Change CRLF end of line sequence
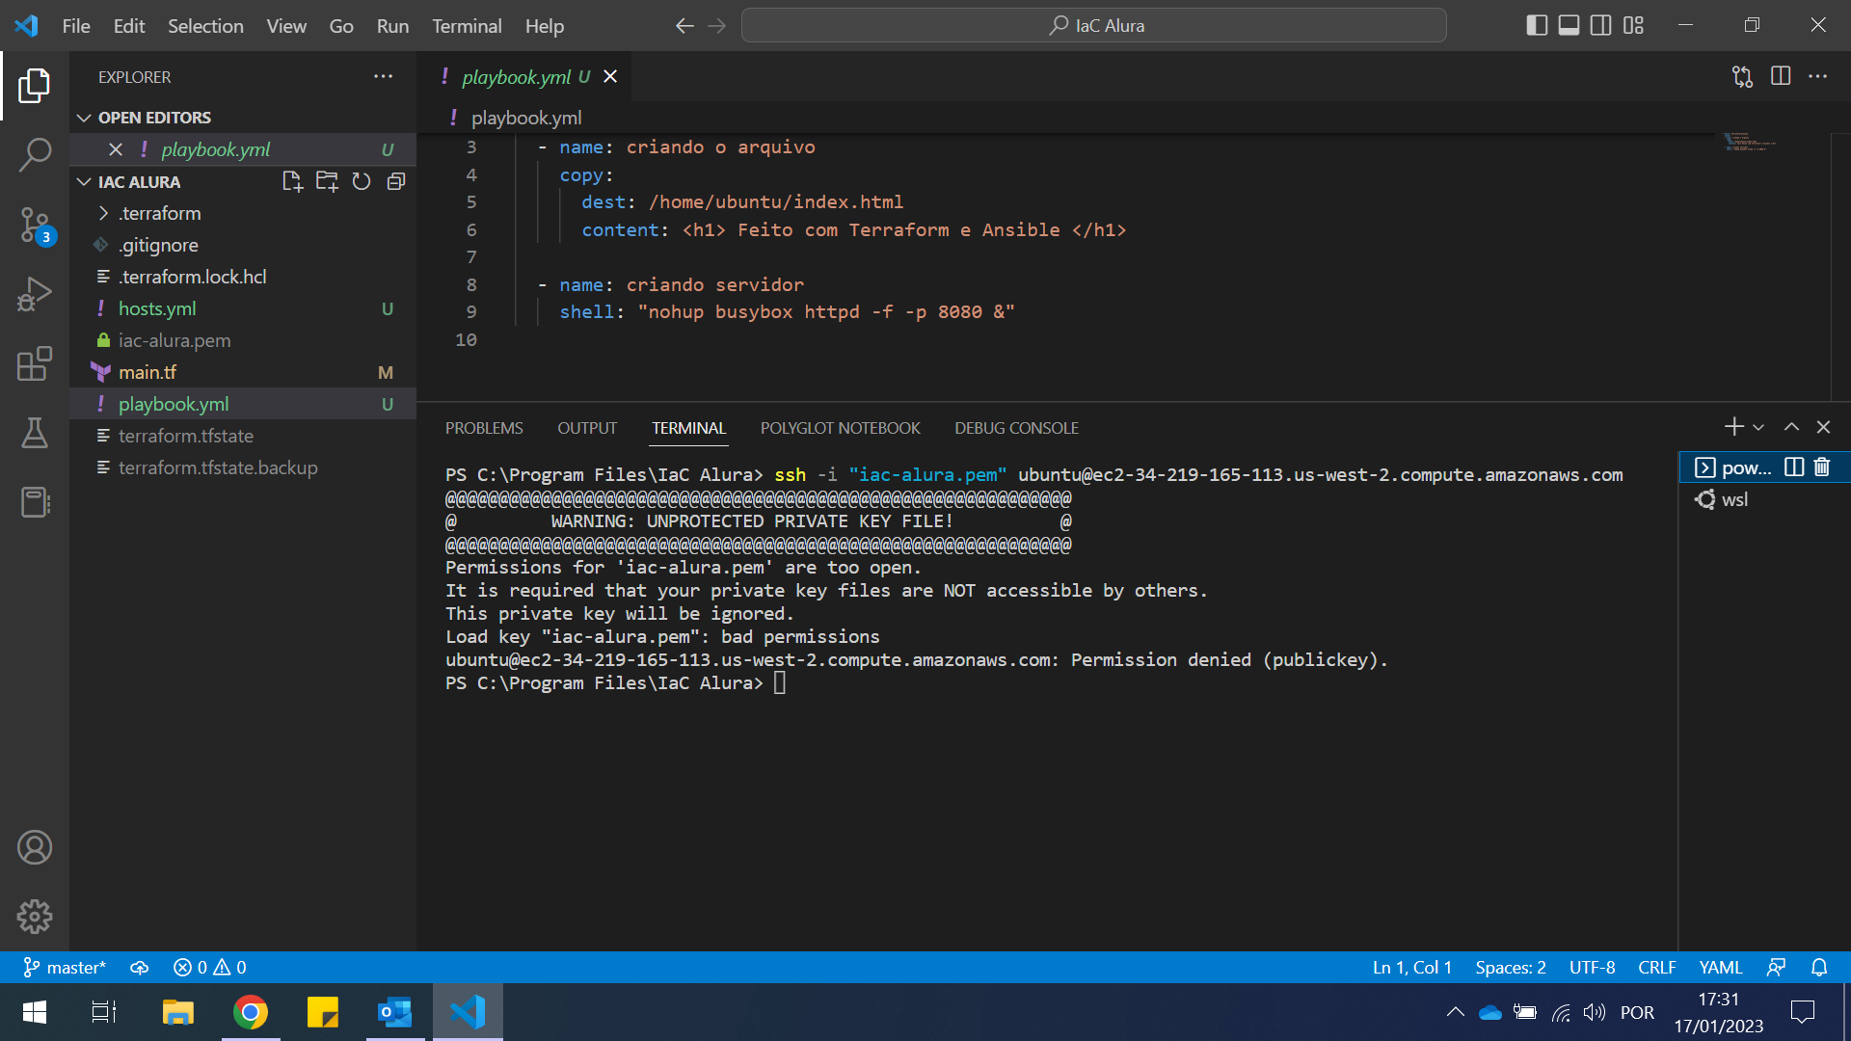Image resolution: width=1851 pixels, height=1041 pixels. [1656, 967]
